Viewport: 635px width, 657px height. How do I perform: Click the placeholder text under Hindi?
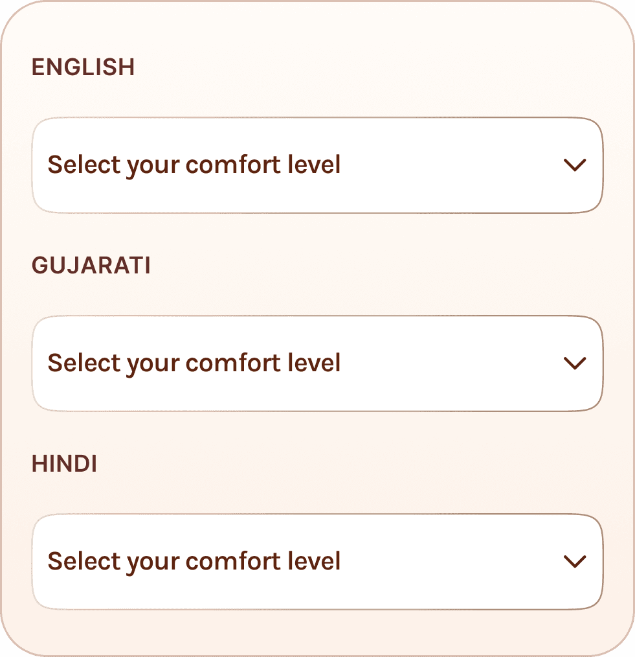point(194,562)
